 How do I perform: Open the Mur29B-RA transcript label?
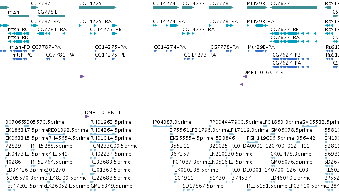tap(261, 22)
